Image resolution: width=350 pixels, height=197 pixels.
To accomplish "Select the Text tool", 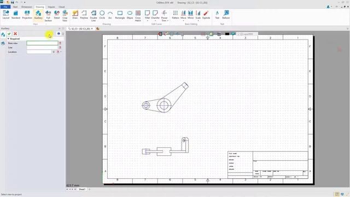I will click(217, 15).
